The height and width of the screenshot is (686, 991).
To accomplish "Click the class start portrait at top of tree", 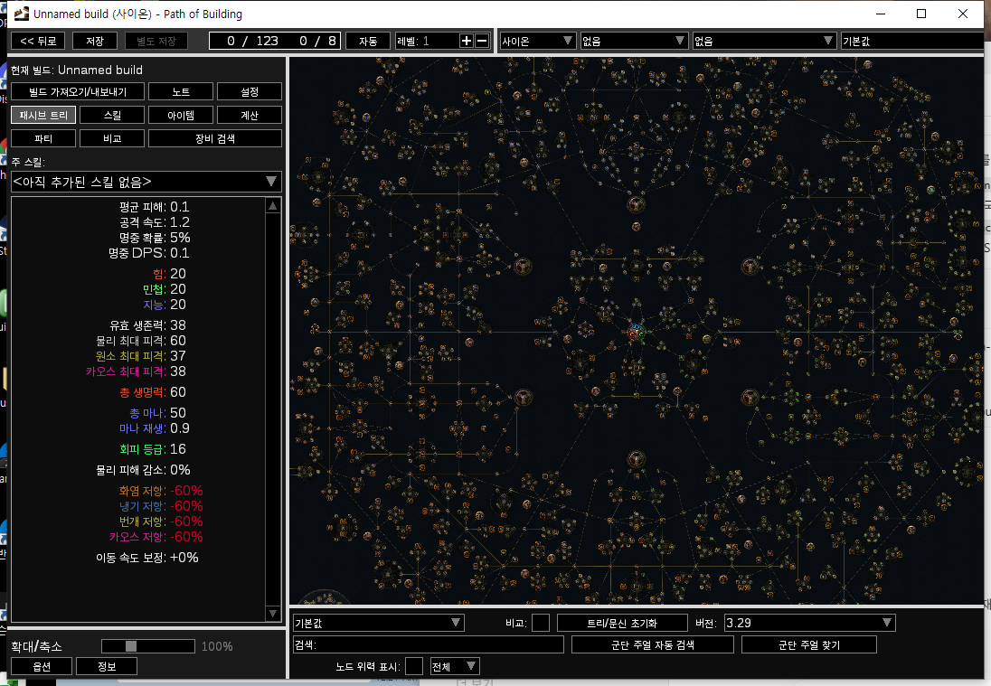I will 636,204.
